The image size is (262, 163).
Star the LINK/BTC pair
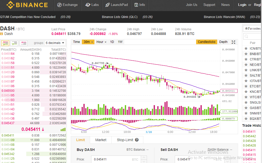pos(246,70)
